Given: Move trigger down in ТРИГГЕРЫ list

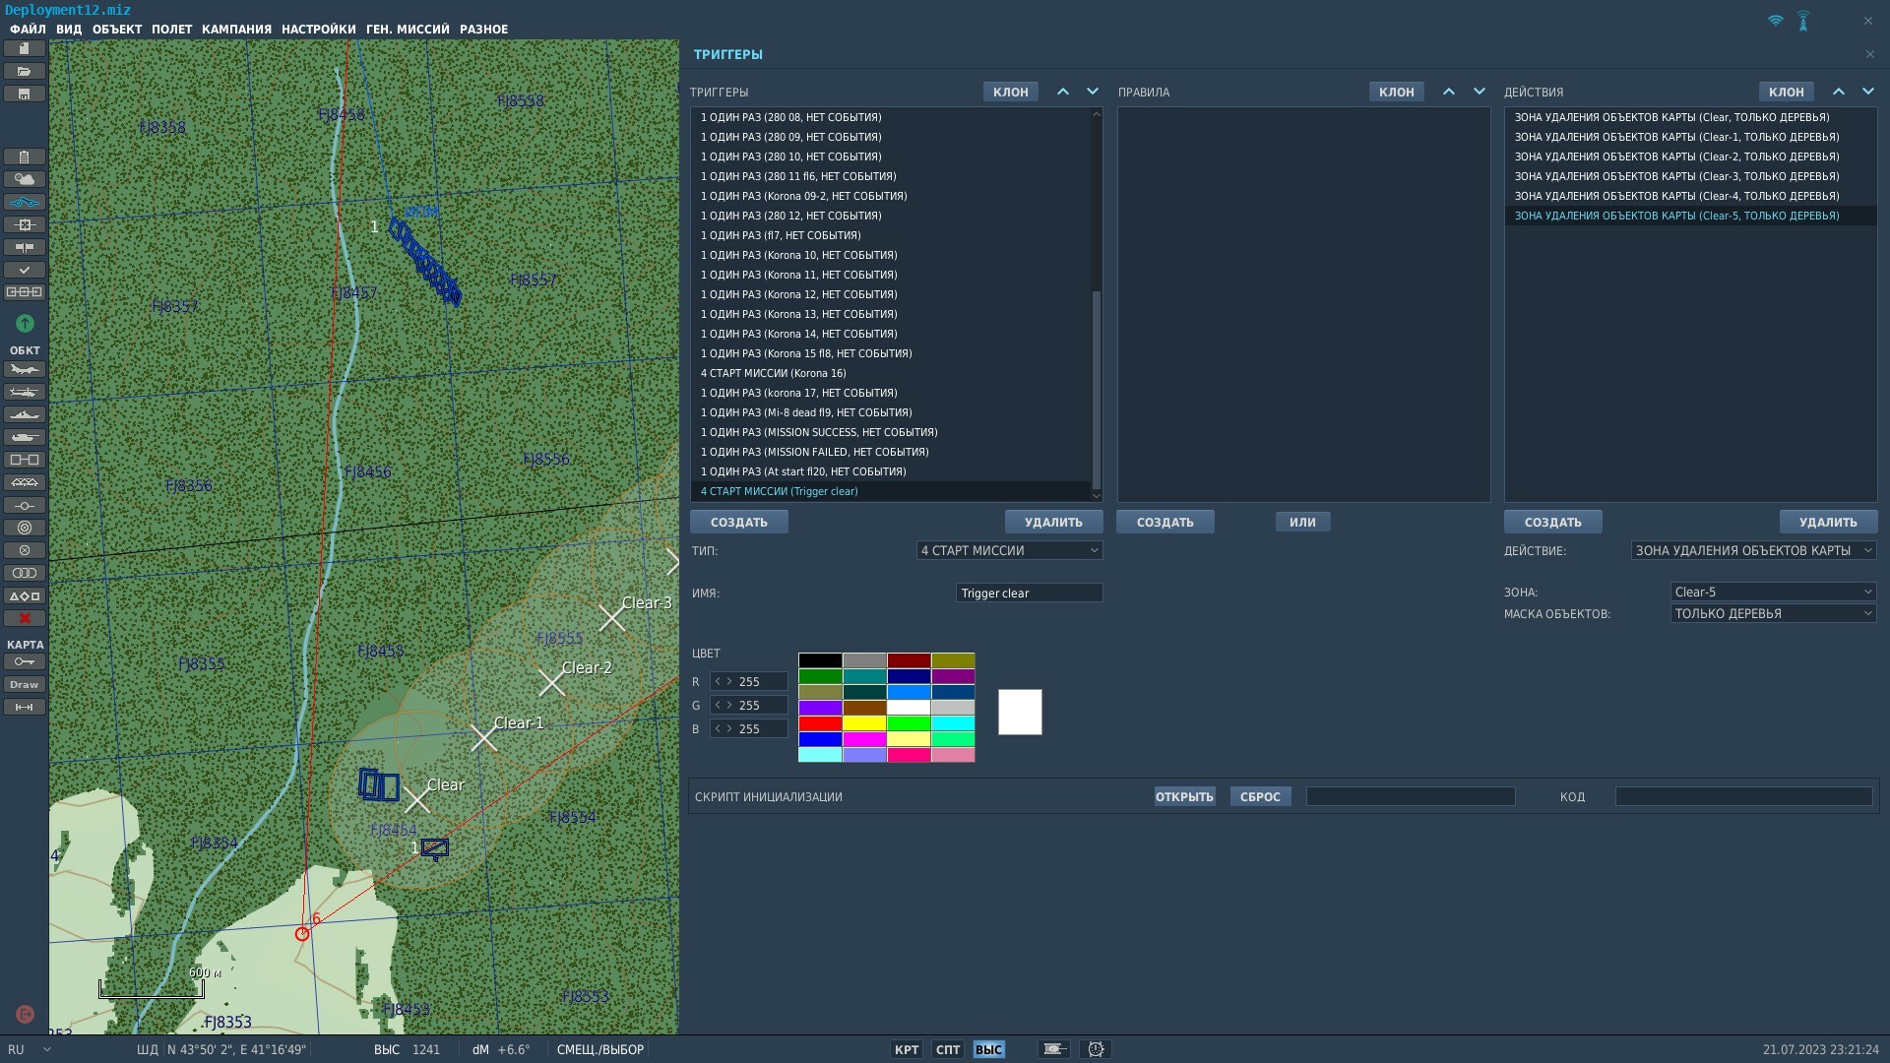Looking at the screenshot, I should pyautogui.click(x=1093, y=92).
